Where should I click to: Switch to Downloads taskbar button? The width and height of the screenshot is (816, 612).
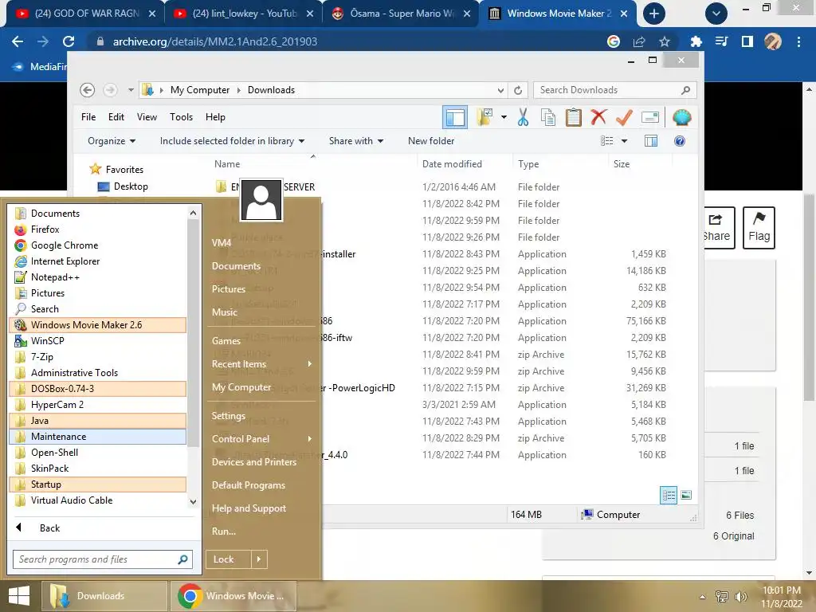[x=106, y=596]
